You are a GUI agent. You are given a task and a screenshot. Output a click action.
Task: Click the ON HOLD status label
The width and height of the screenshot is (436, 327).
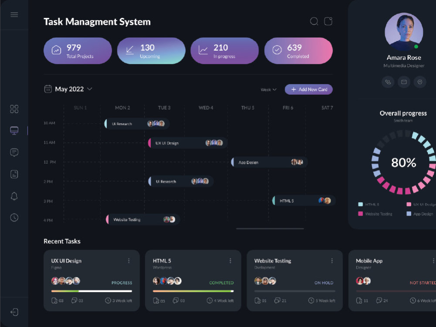click(324, 283)
